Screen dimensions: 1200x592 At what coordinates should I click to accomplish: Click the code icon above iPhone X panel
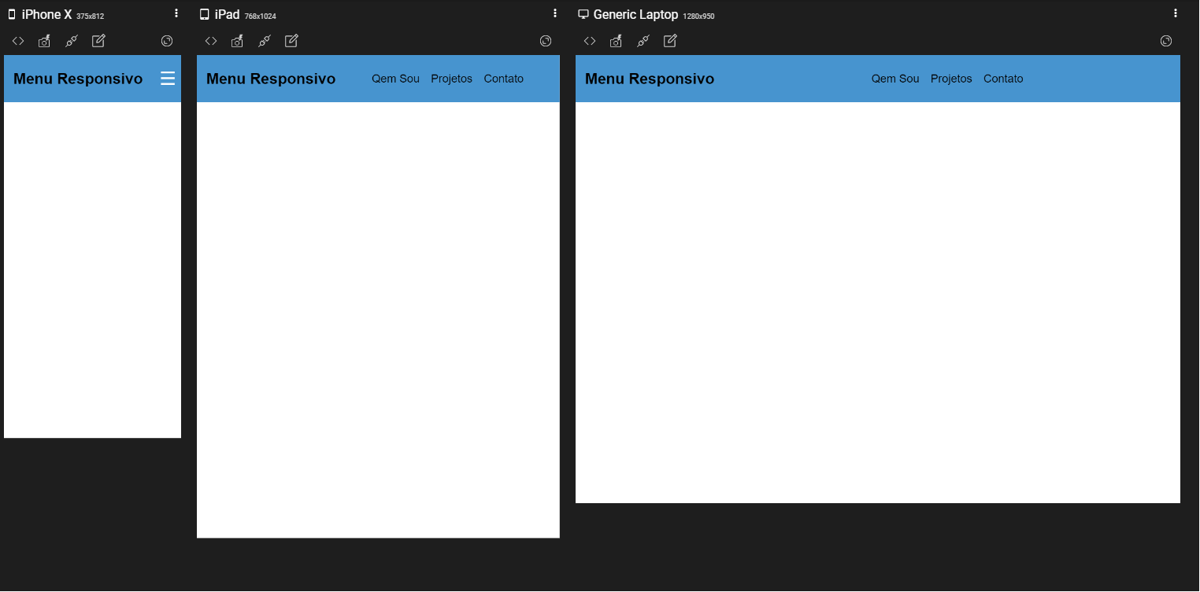click(x=18, y=41)
